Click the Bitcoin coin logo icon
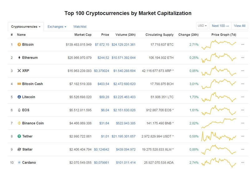 (x=19, y=44)
